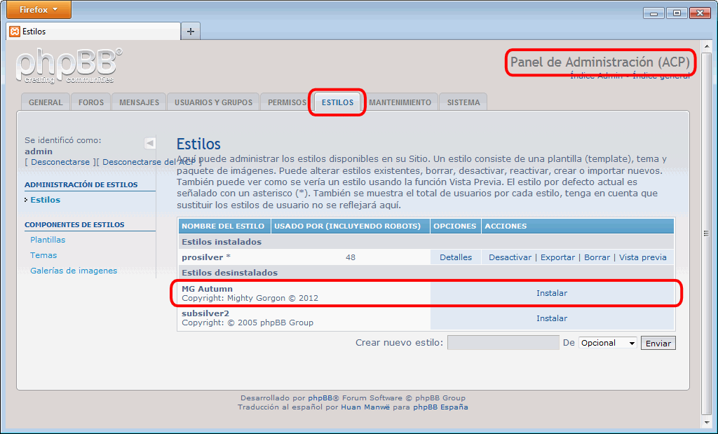
Task: Click the scrollbar up arrow
Action: point(706,46)
